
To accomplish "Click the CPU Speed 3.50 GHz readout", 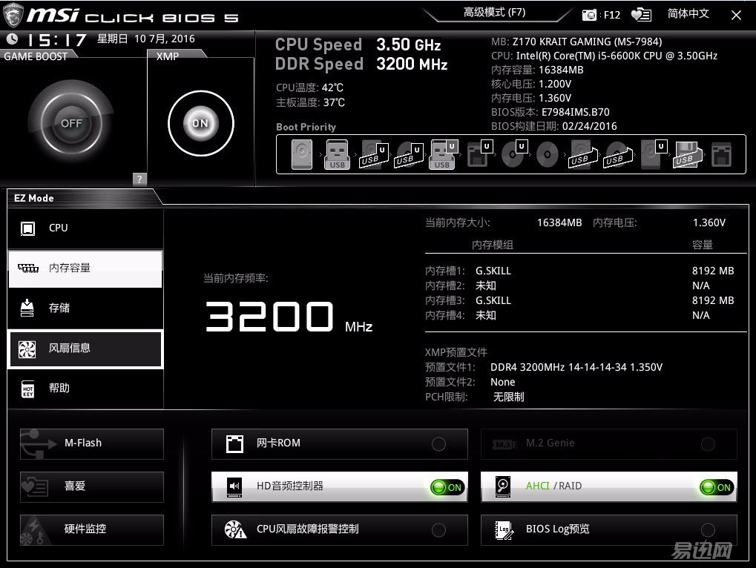I will click(x=358, y=44).
